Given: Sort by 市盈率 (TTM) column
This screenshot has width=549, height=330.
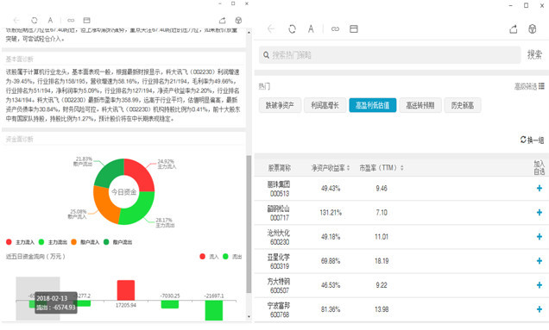Looking at the screenshot, I should 382,168.
